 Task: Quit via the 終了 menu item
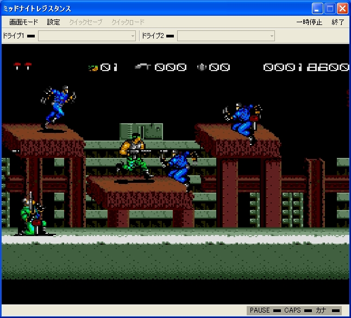[338, 22]
